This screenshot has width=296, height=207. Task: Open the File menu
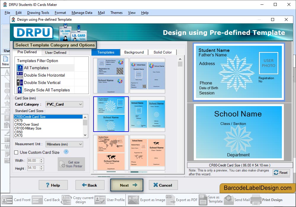click(7, 13)
